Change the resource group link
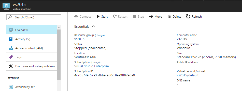This screenshot has height=91, width=242. [100, 35]
